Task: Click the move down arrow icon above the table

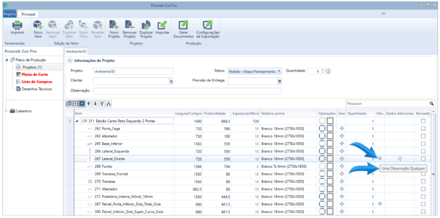Action: point(95,103)
